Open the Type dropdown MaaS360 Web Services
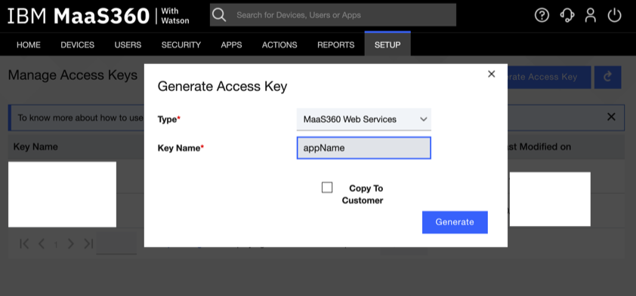Viewport: 636px width, 296px height. pyautogui.click(x=364, y=119)
